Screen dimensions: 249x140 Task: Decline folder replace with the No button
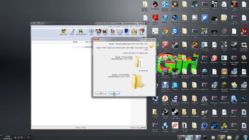(x=101, y=93)
